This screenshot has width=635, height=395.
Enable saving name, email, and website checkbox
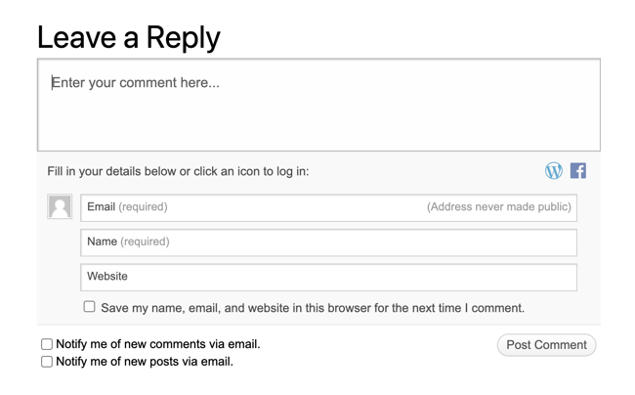point(90,307)
